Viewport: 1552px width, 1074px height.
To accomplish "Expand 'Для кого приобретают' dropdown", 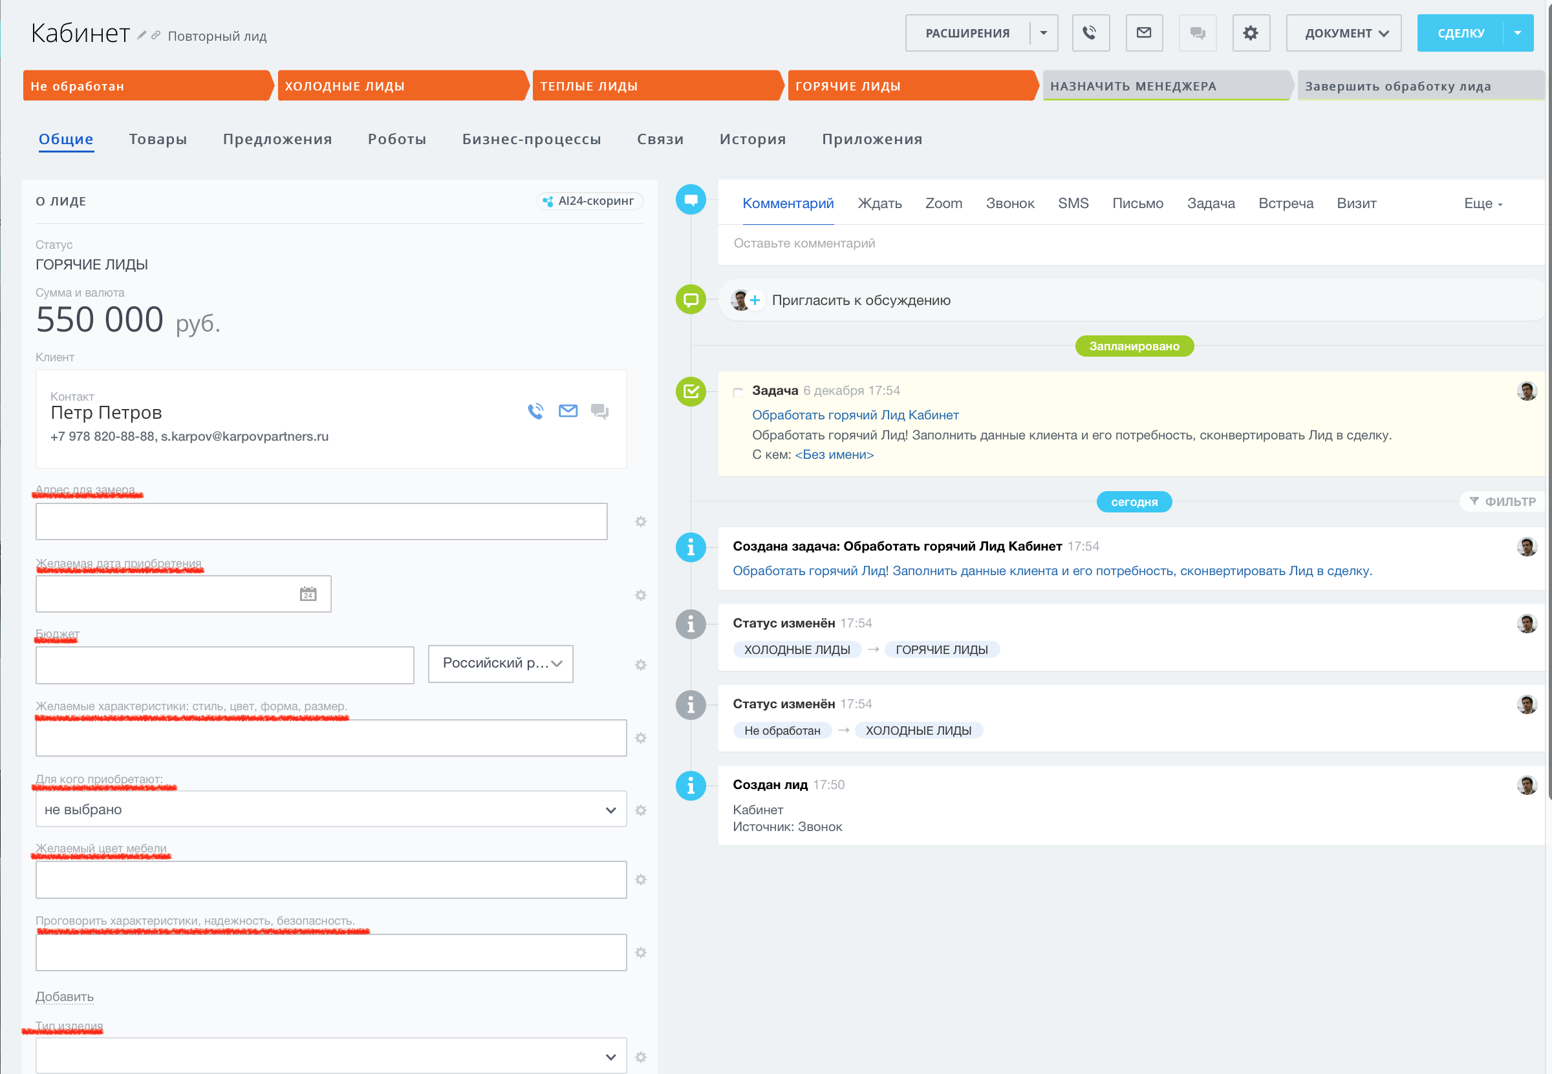I will (x=330, y=810).
